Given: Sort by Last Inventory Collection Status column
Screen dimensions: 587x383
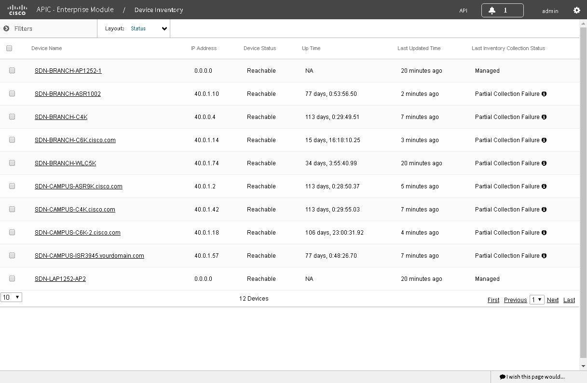Looking at the screenshot, I should point(508,48).
